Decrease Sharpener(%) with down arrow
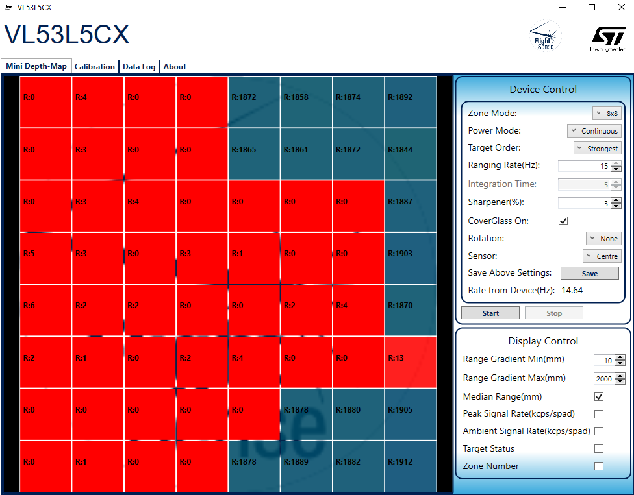Image resolution: width=634 pixels, height=495 pixels. pos(616,206)
